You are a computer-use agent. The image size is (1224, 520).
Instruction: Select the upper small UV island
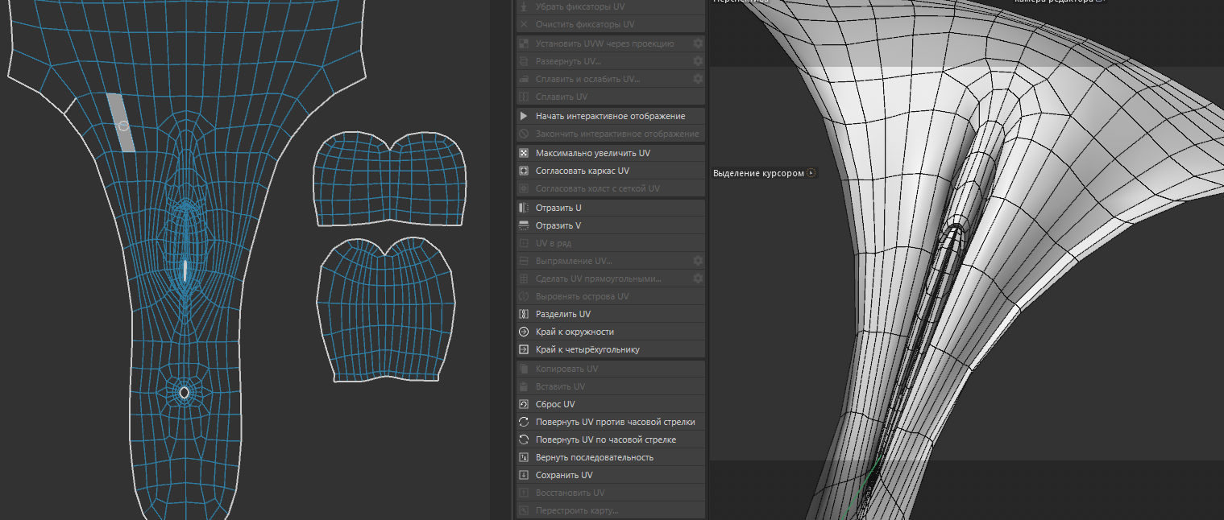[x=390, y=177]
